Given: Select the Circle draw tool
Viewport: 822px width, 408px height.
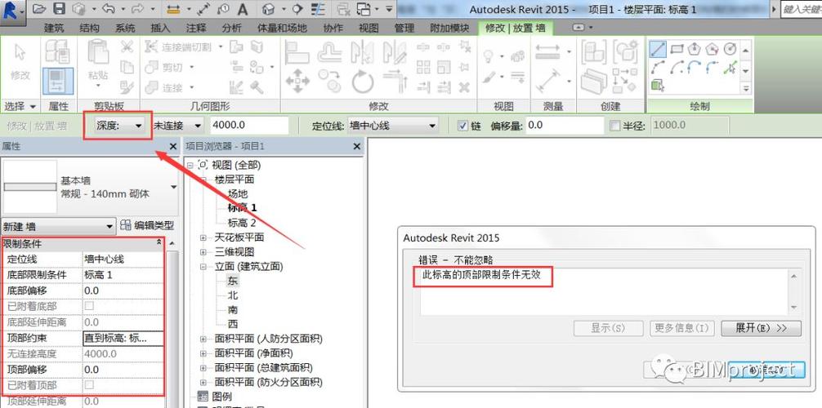Looking at the screenshot, I should pyautogui.click(x=730, y=49).
